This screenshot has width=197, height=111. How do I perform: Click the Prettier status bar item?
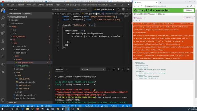click(x=115, y=106)
